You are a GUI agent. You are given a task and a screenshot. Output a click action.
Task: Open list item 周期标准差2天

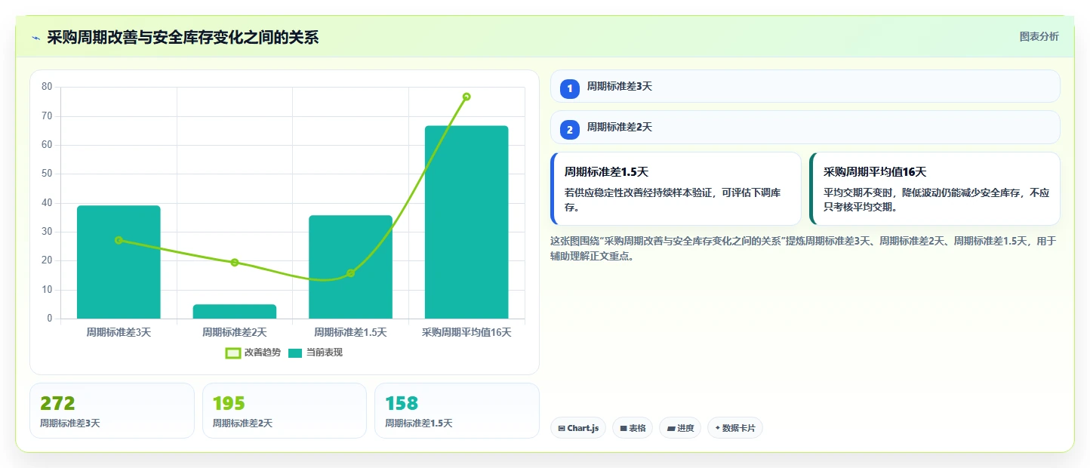pos(805,127)
